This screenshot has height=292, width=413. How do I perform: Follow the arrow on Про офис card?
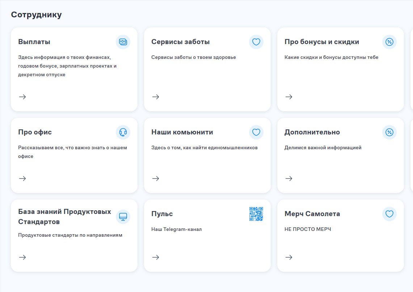coord(22,179)
